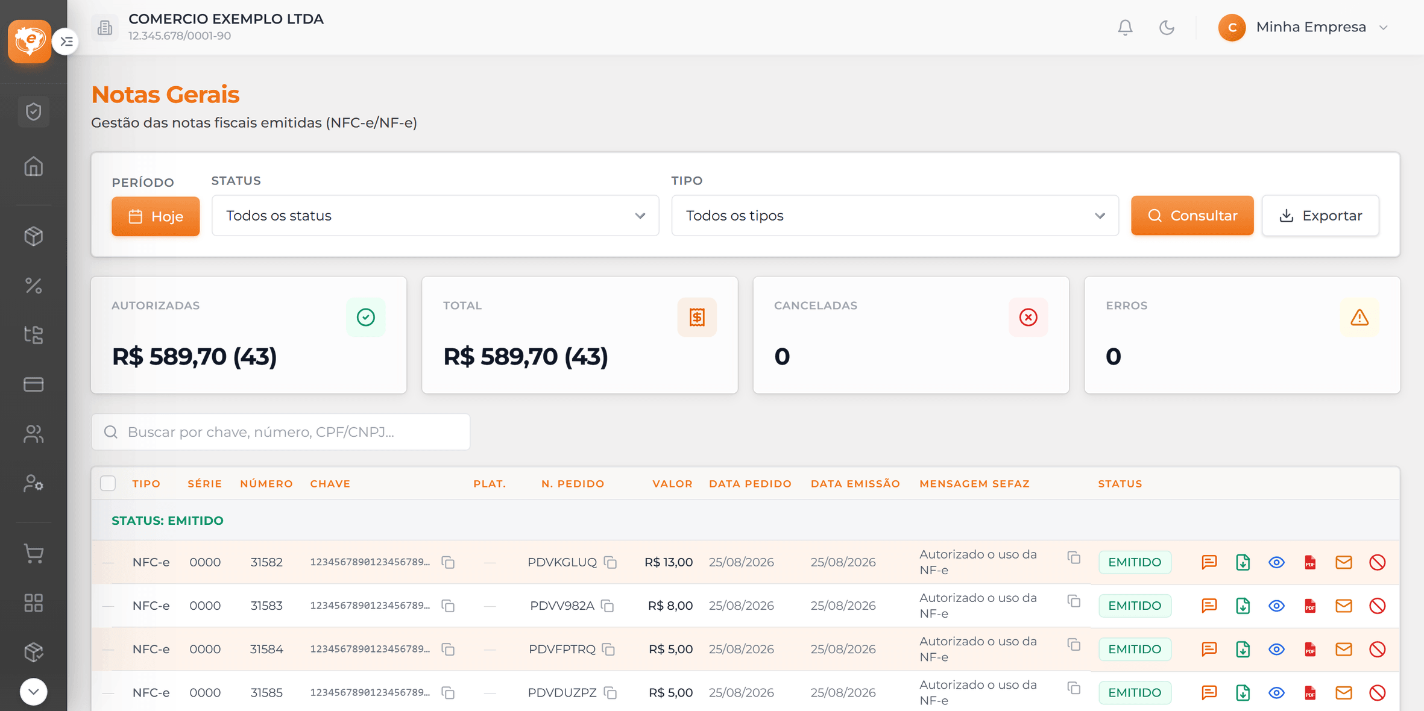Click the Autorizadas summary card
This screenshot has height=711, width=1424.
click(249, 335)
